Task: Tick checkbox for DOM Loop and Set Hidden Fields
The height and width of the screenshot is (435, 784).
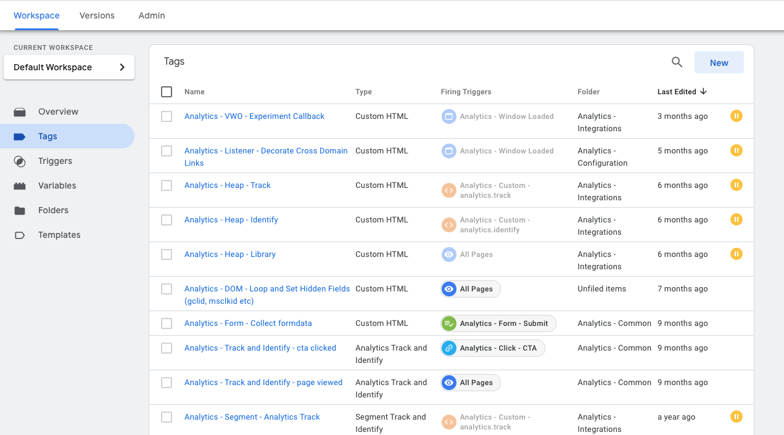Action: tap(167, 289)
